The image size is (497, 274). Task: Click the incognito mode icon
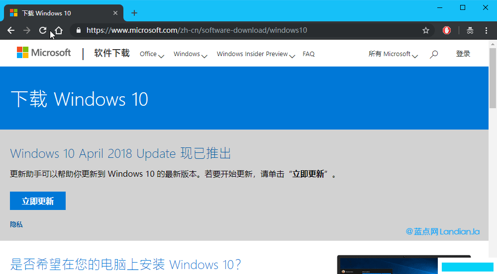tap(470, 30)
